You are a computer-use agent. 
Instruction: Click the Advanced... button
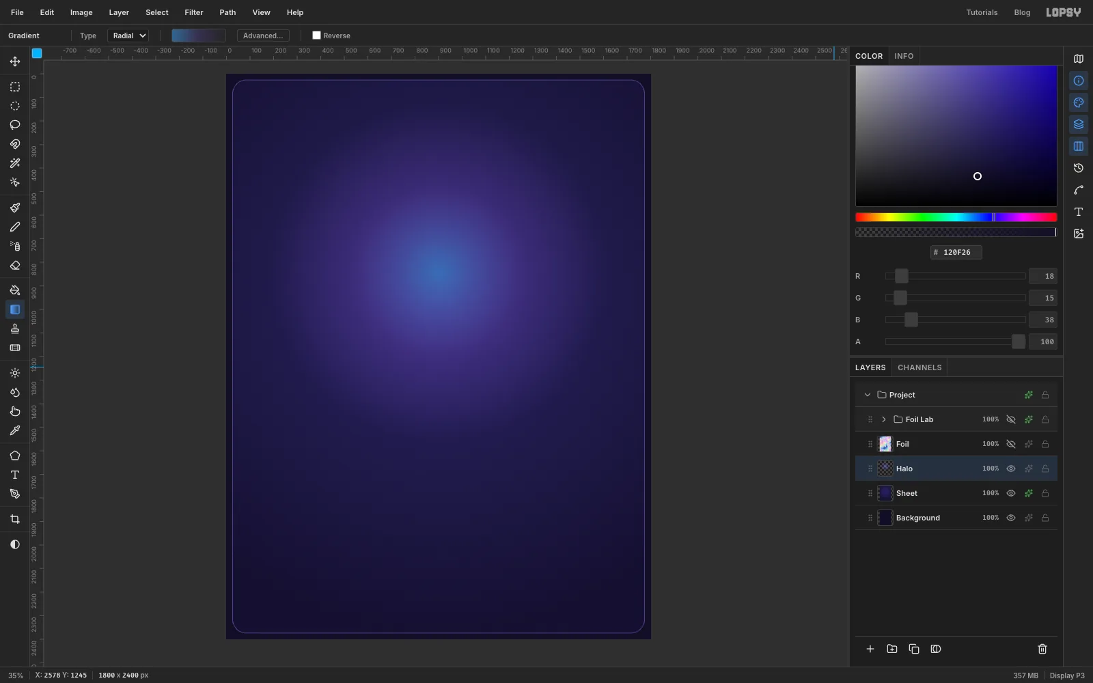[x=263, y=36]
